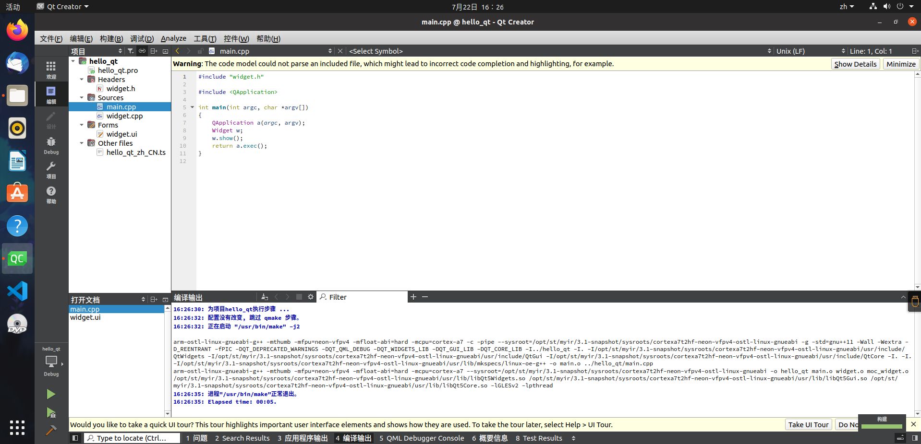Zoom out compile output with minus
This screenshot has height=444, width=921.
[x=425, y=297]
